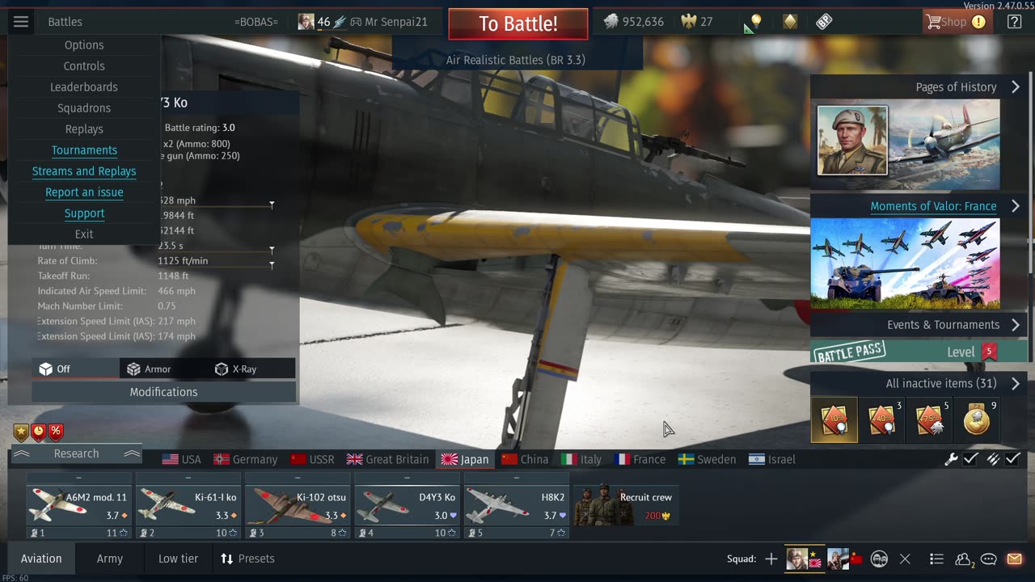The height and width of the screenshot is (582, 1035).
Task: Click the 10% booster item icon
Action: (834, 420)
